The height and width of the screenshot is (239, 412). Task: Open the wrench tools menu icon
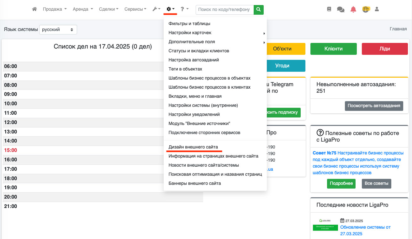156,9
